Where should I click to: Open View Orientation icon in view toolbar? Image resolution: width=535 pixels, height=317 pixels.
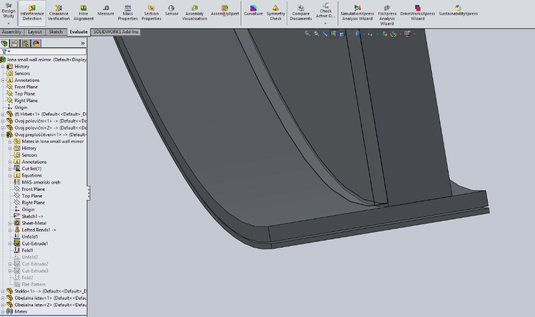342,34
